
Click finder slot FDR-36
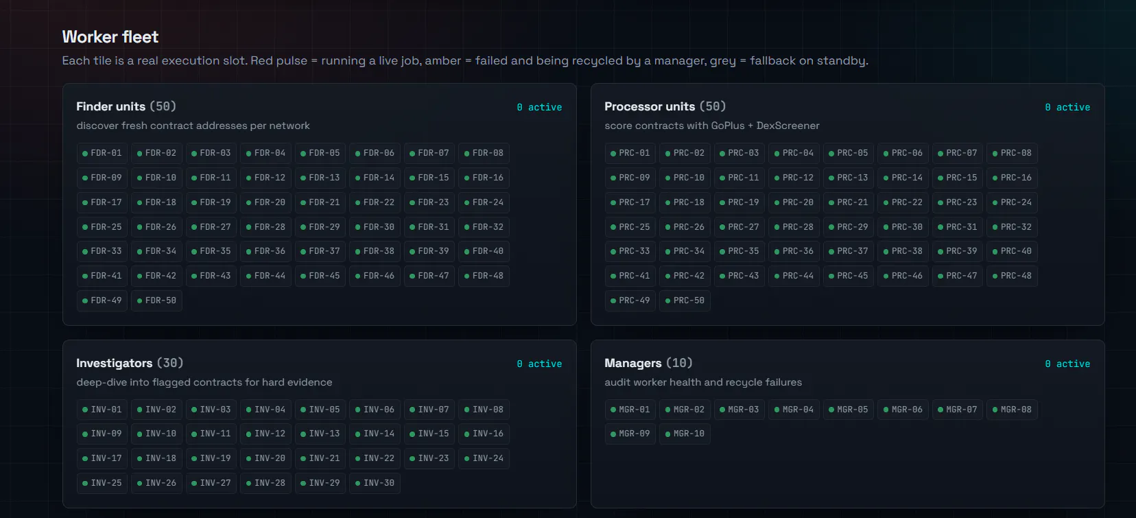coord(265,251)
